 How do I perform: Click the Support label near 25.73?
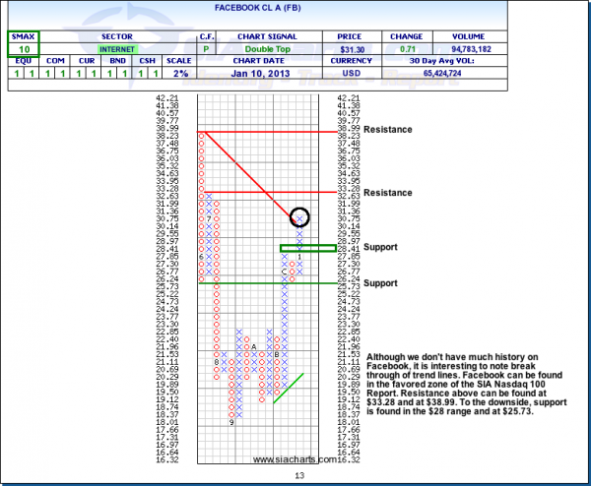tap(382, 283)
